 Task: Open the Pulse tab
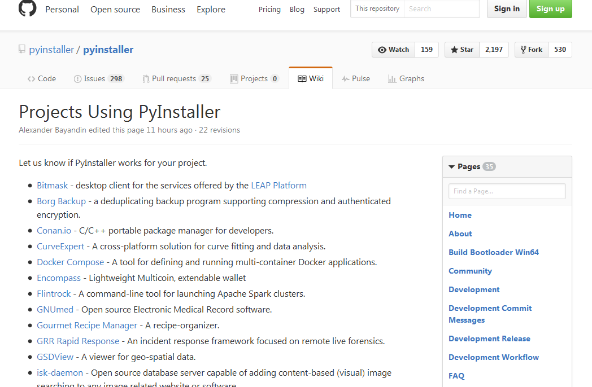pyautogui.click(x=356, y=78)
